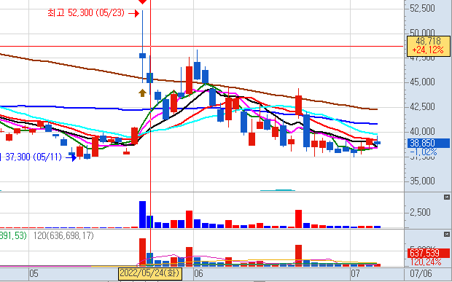Select the 최고 52,300 (05/23) high label
Viewport: 452px width, 282px height.
coord(86,13)
